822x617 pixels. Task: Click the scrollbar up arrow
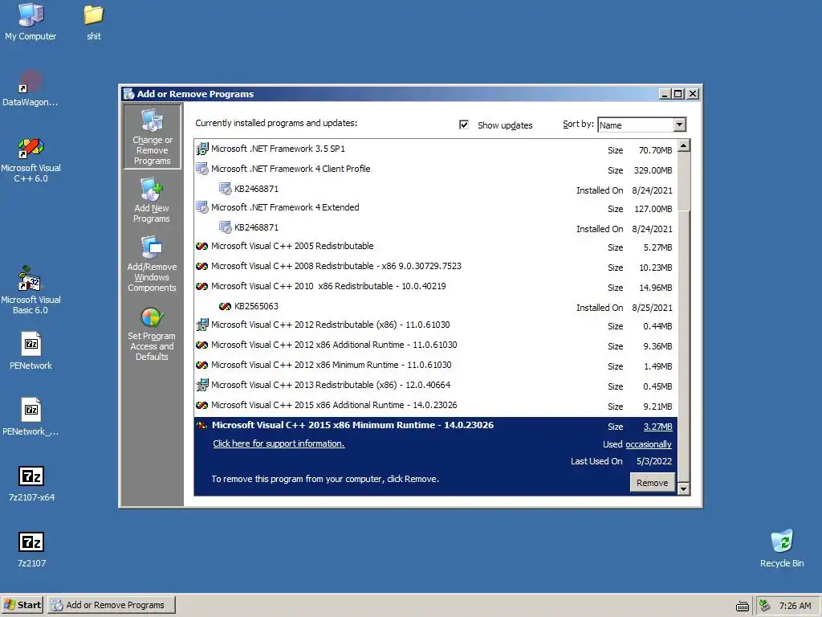click(684, 145)
